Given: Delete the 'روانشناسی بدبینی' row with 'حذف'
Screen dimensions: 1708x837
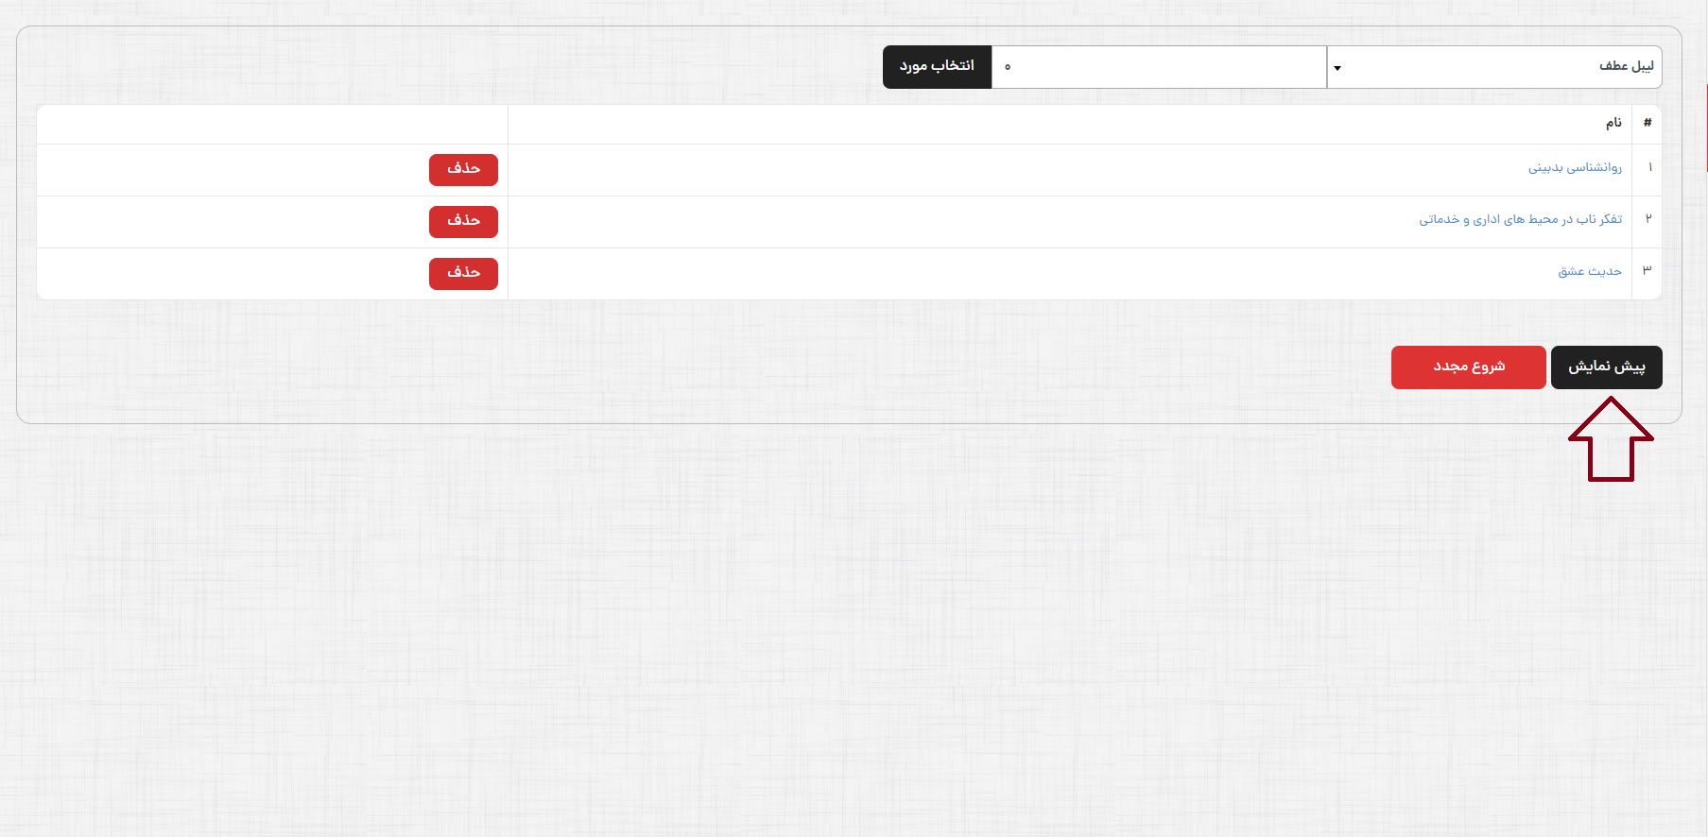Looking at the screenshot, I should click(463, 169).
